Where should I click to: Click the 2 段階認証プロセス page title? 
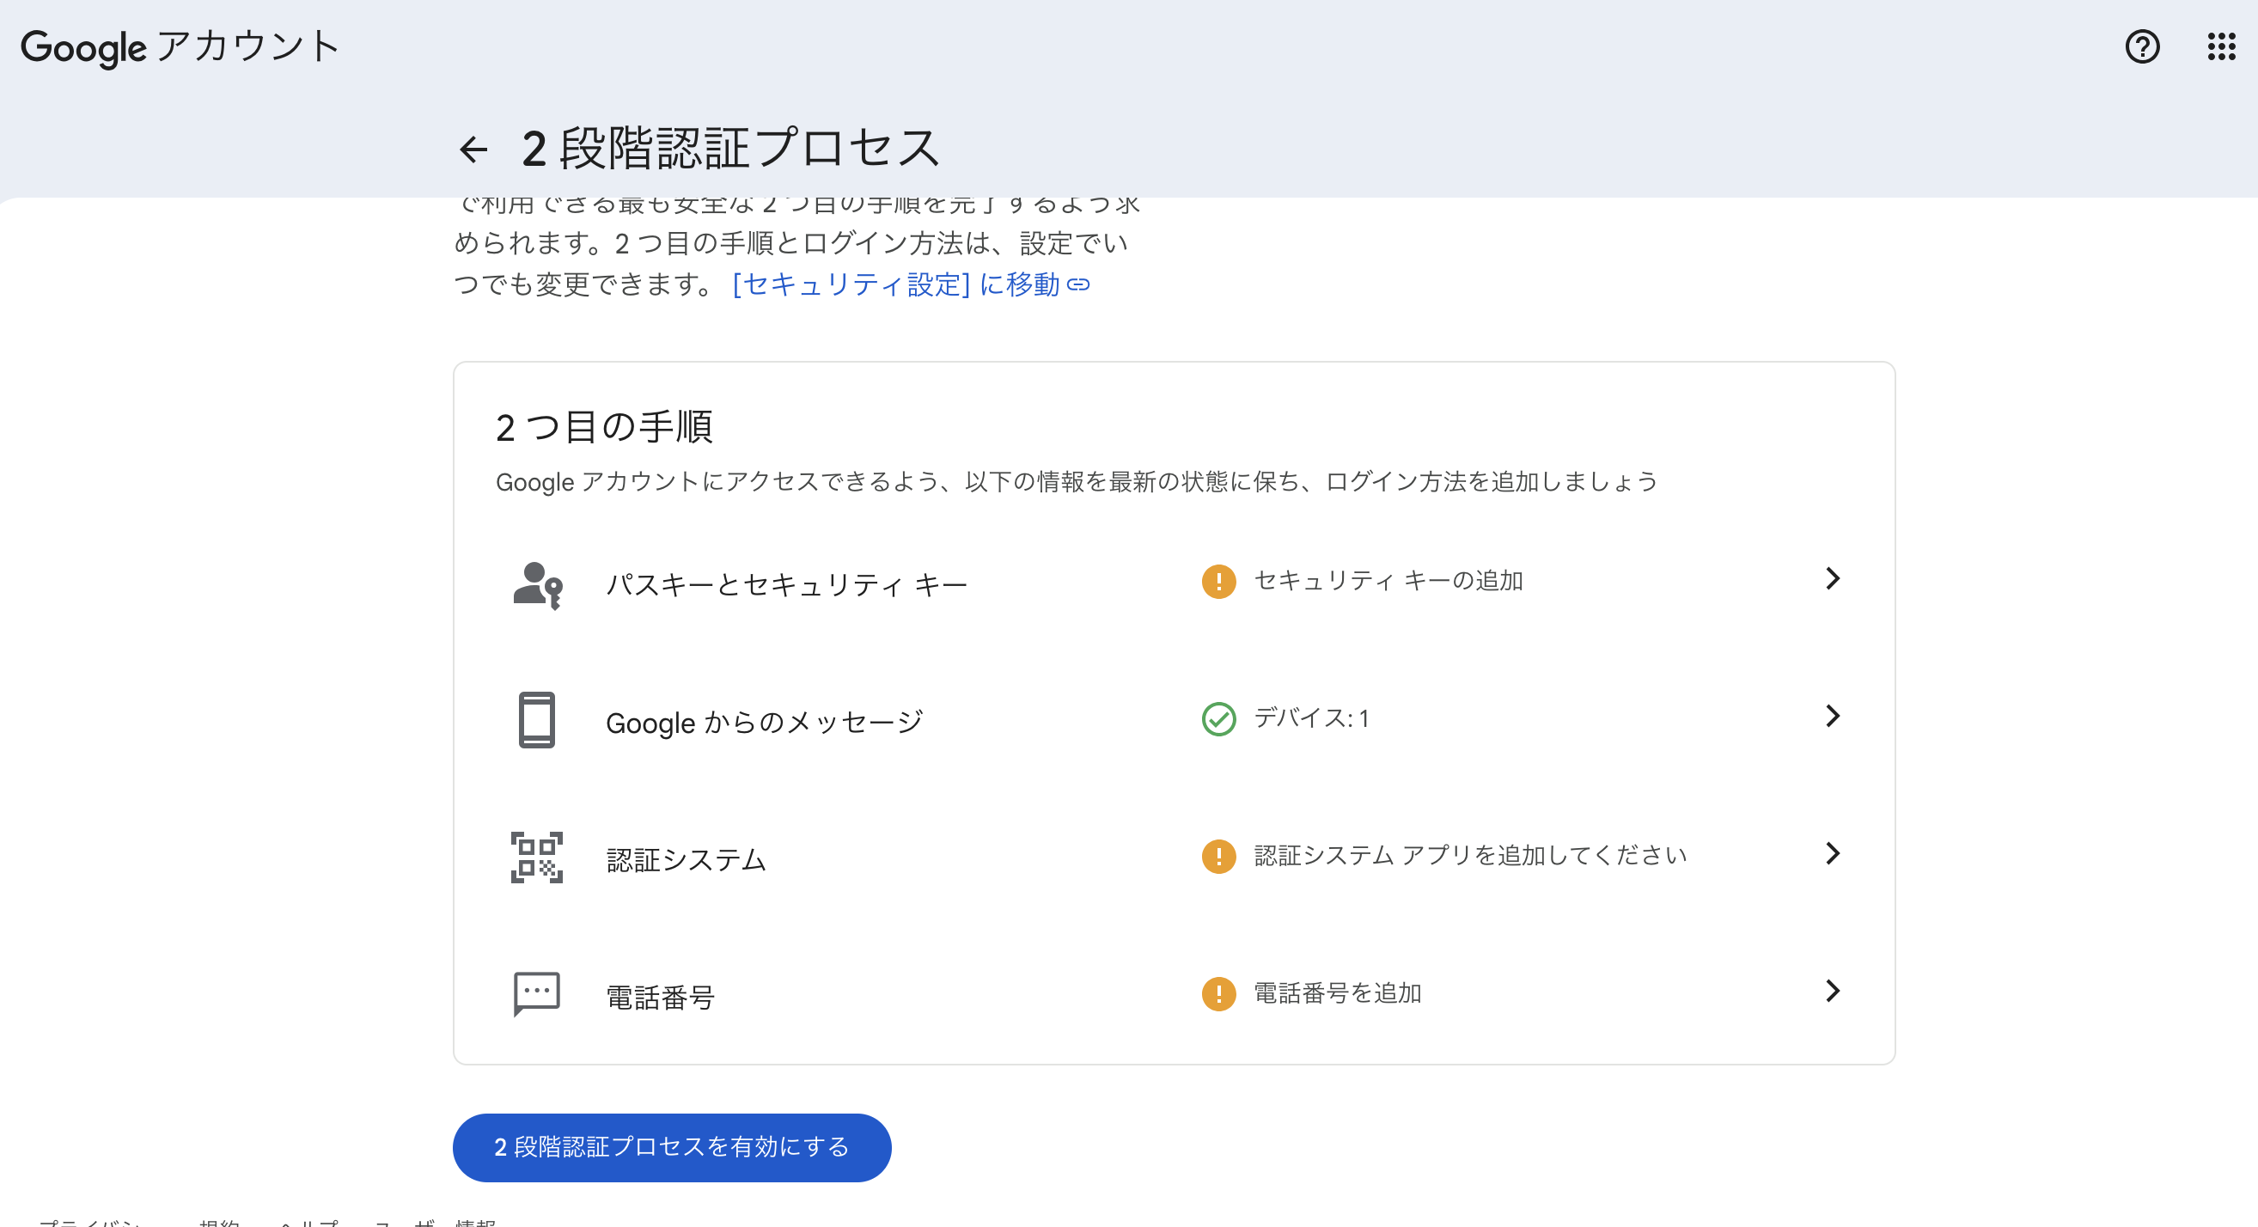pyautogui.click(x=731, y=148)
